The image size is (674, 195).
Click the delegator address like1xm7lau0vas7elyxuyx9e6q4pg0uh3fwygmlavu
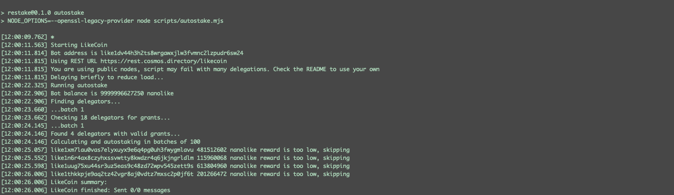tap(122, 150)
